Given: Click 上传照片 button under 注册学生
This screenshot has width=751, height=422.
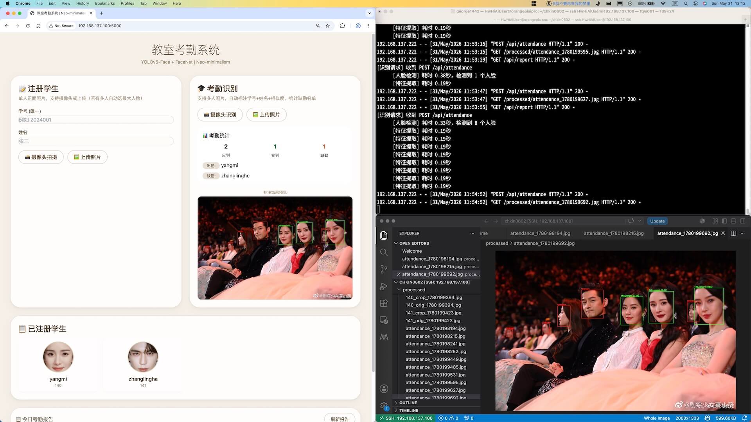Looking at the screenshot, I should click(87, 157).
